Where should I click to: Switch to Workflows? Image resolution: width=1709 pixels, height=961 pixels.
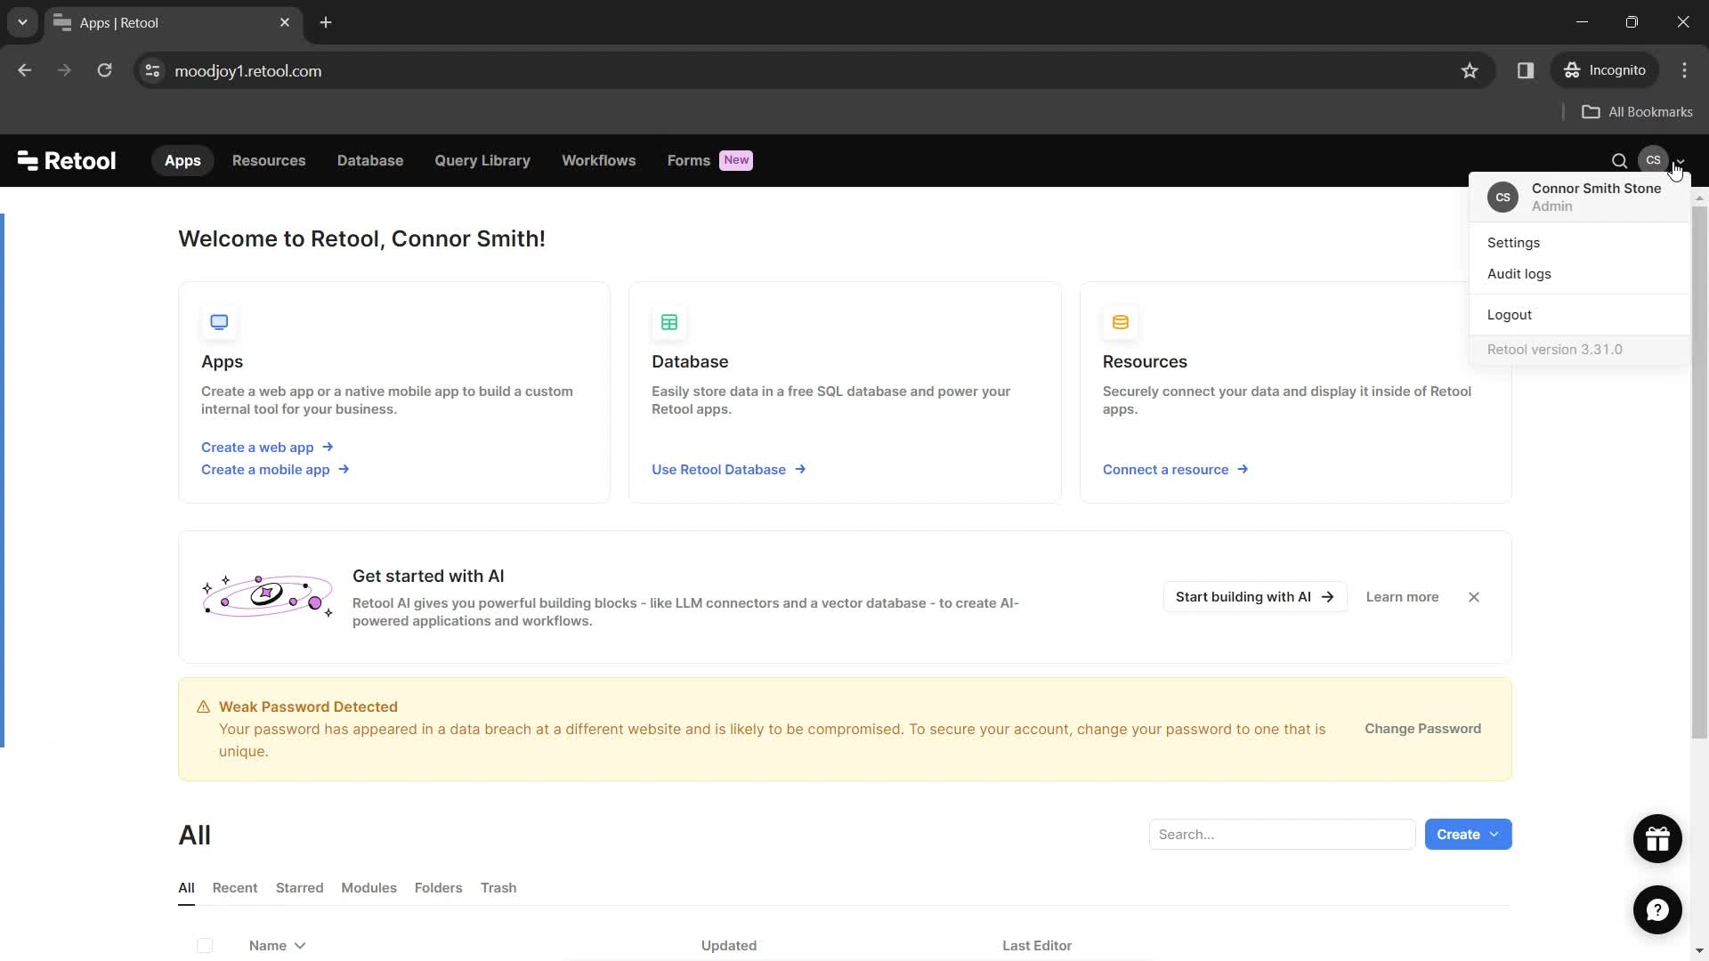point(599,160)
